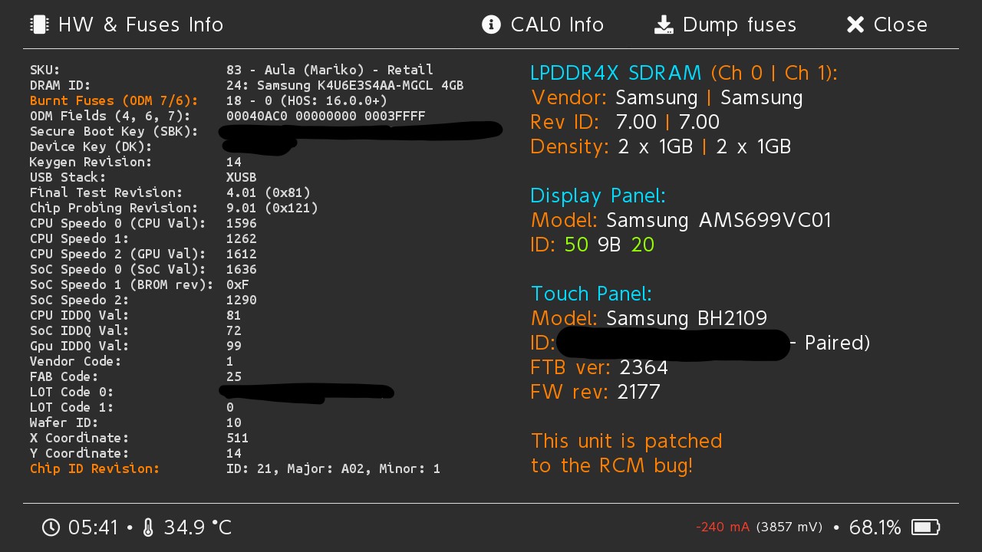Click the "Device Key (DK):" label
Image resolution: width=982 pixels, height=552 pixels.
(91, 146)
